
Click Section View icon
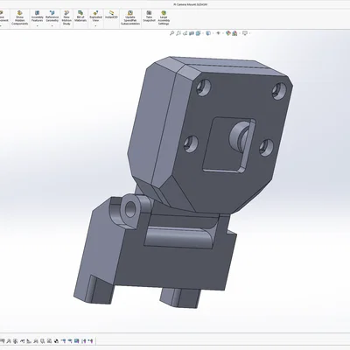192,33
